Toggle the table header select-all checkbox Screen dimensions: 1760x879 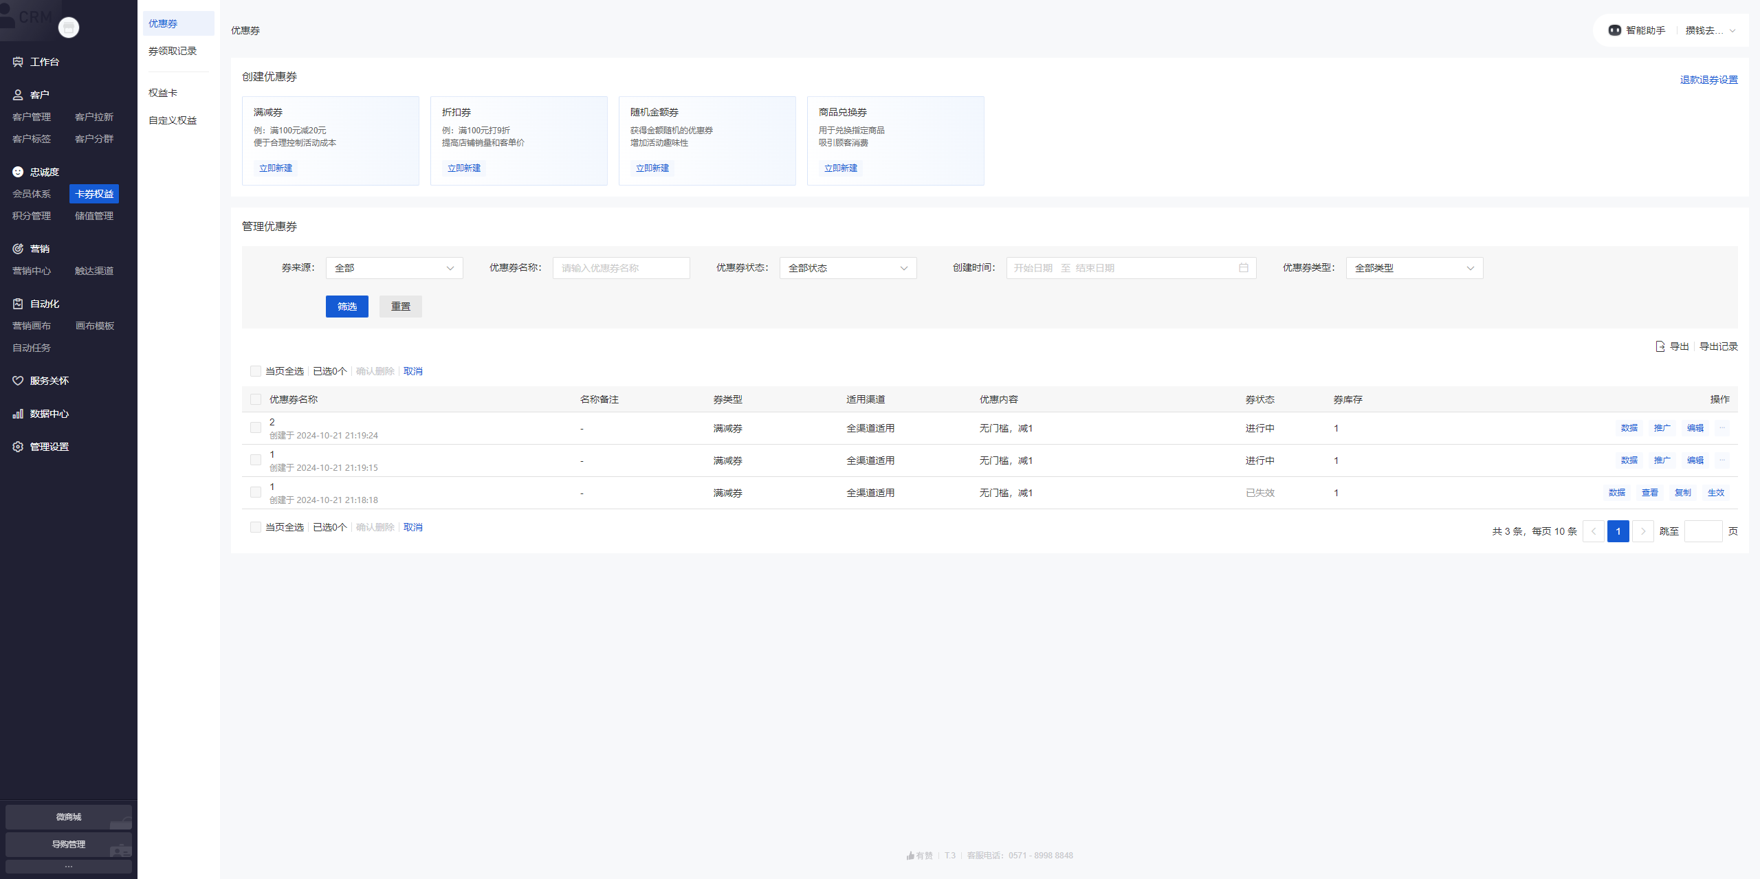(x=256, y=399)
